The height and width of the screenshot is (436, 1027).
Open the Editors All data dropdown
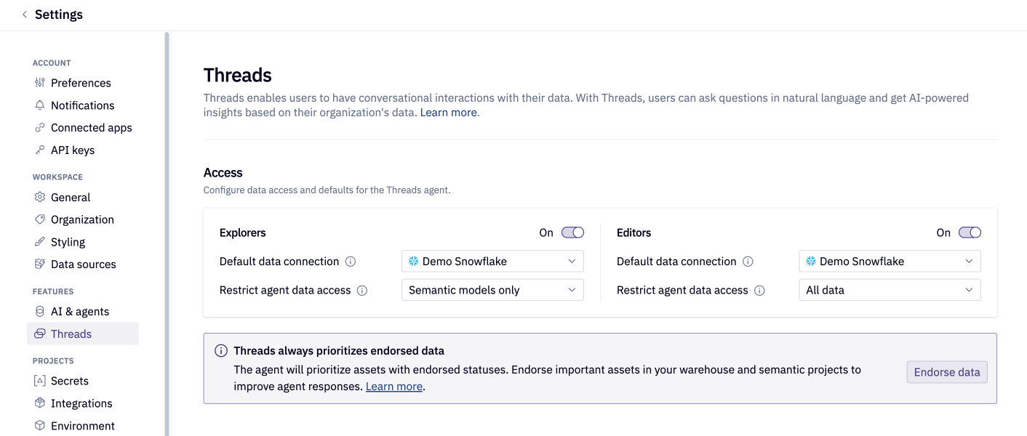coord(890,289)
